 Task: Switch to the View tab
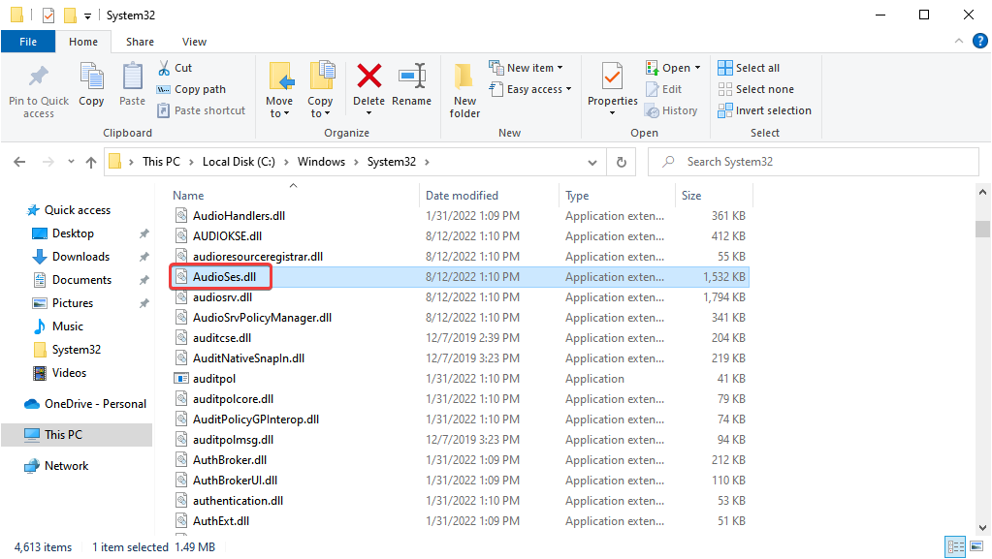tap(194, 42)
